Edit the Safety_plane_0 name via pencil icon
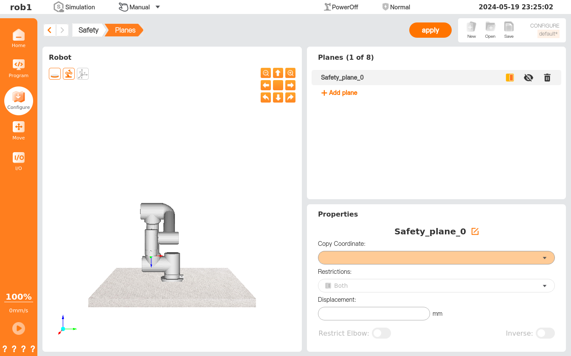571x356 pixels. coord(475,231)
